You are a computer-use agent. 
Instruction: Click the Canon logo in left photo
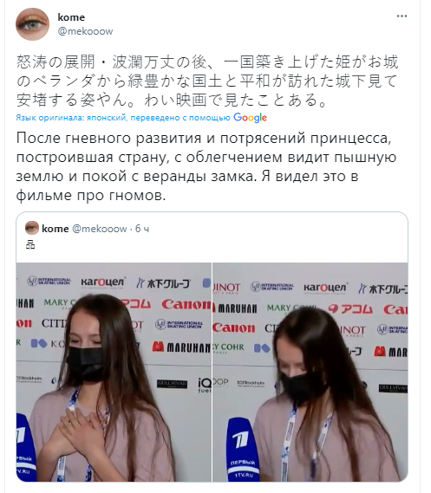pos(186,304)
